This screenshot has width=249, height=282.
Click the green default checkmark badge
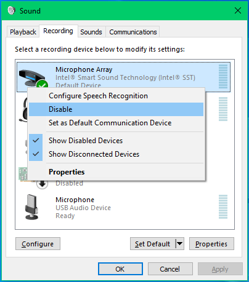click(x=42, y=84)
